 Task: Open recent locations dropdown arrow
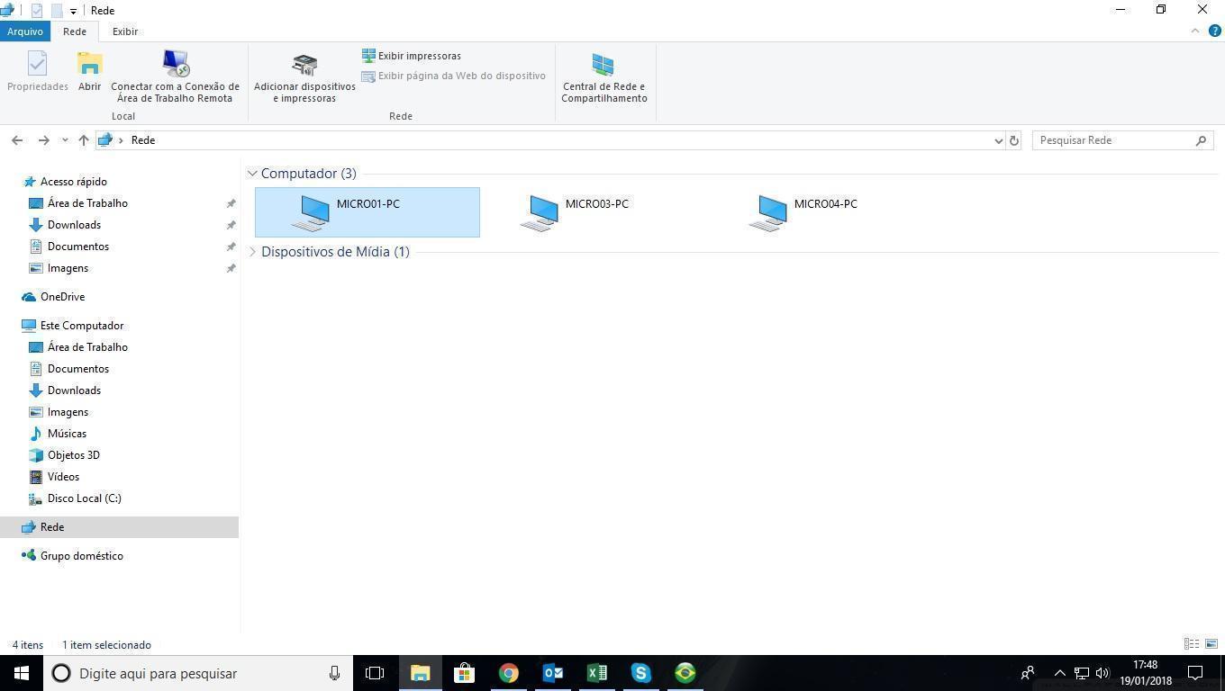point(65,140)
